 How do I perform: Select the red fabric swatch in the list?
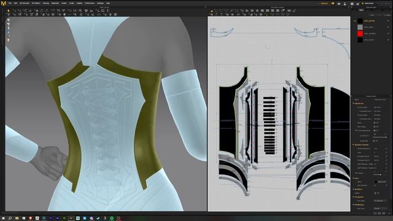[360, 33]
